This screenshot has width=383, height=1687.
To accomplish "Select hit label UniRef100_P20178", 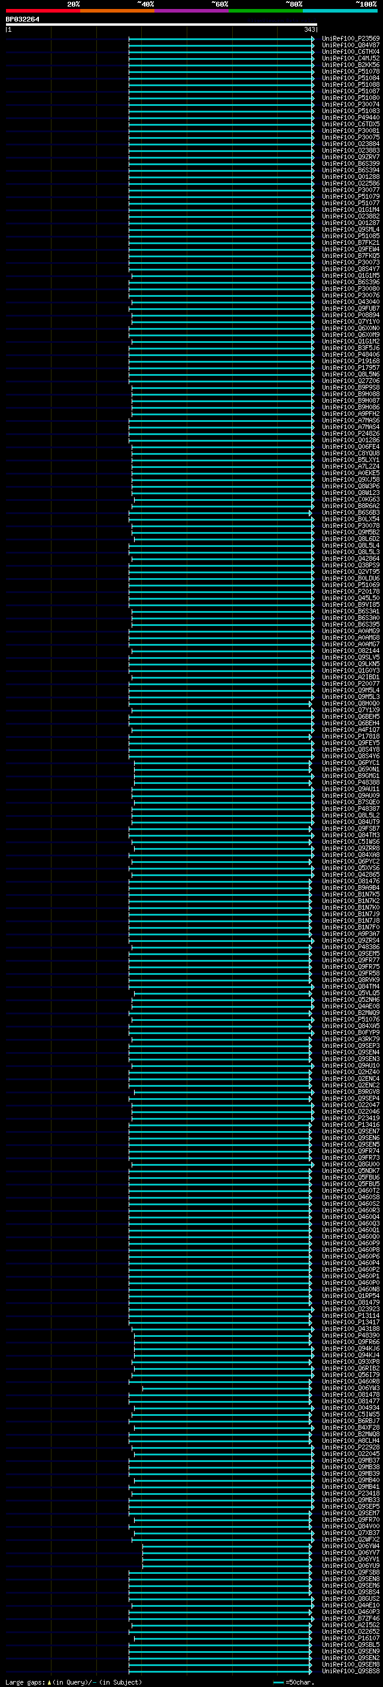I will click(351, 591).
